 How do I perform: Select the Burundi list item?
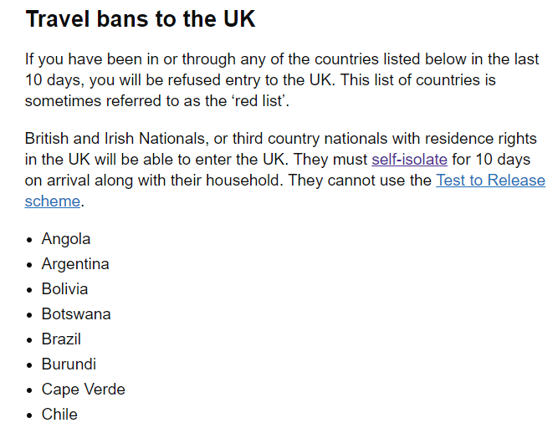click(x=69, y=364)
